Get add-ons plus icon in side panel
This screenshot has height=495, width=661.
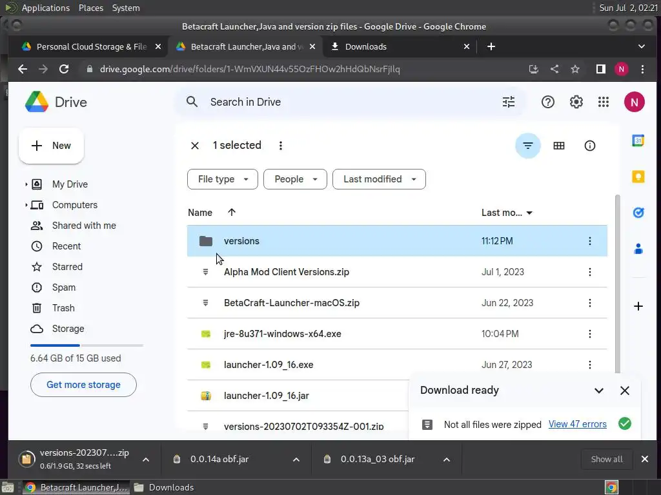[x=638, y=306]
